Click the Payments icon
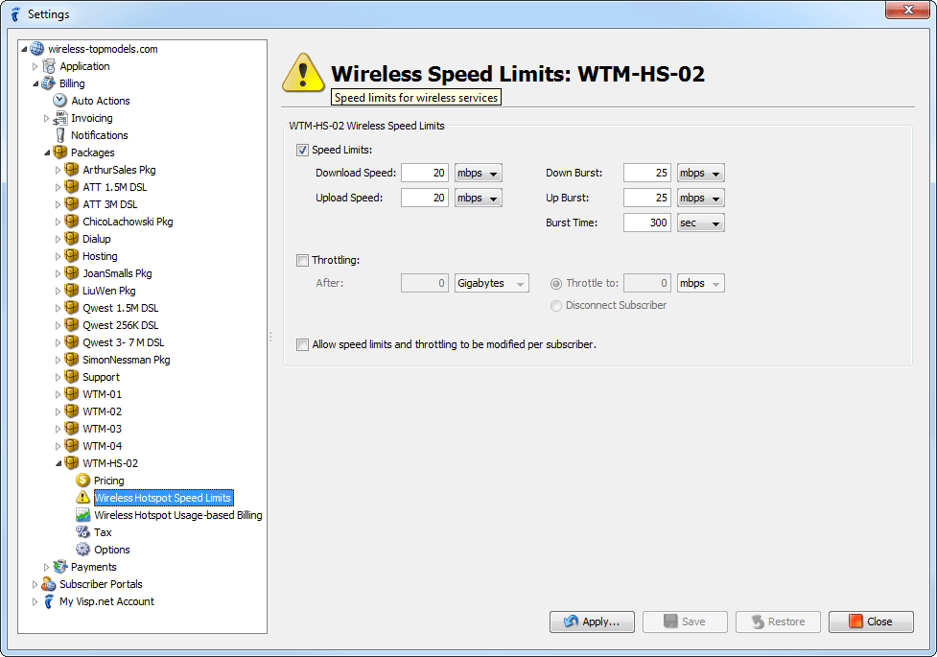The height and width of the screenshot is (657, 937). coord(59,567)
